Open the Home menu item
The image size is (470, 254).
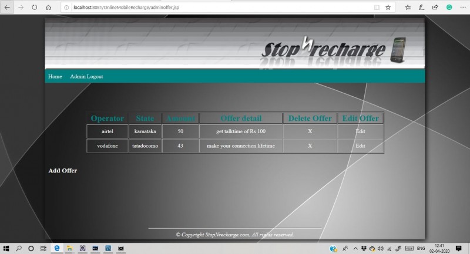click(55, 77)
